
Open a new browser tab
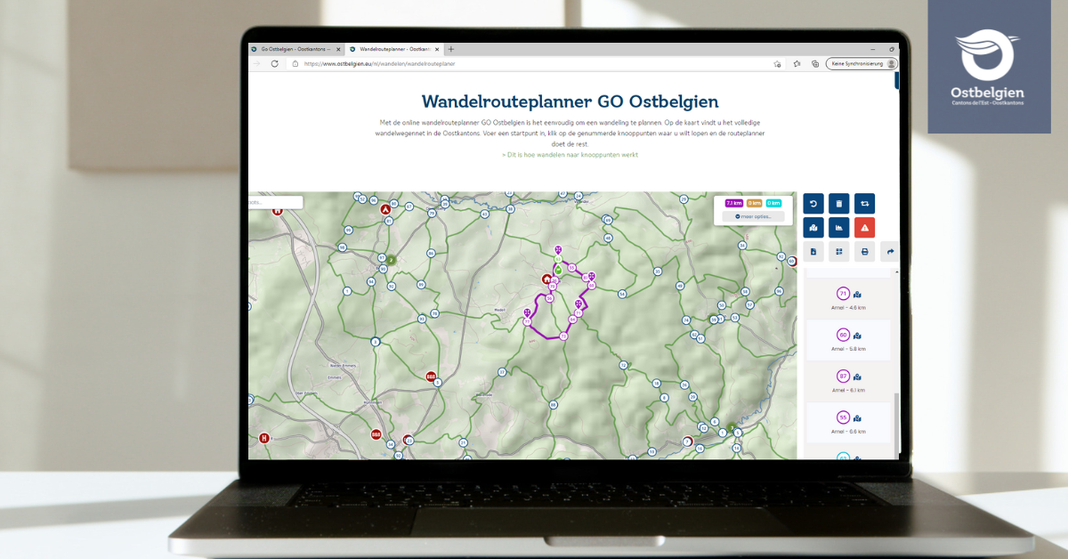(451, 49)
